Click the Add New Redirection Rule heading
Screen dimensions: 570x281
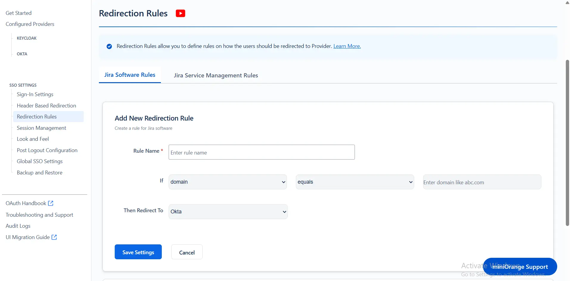point(154,118)
